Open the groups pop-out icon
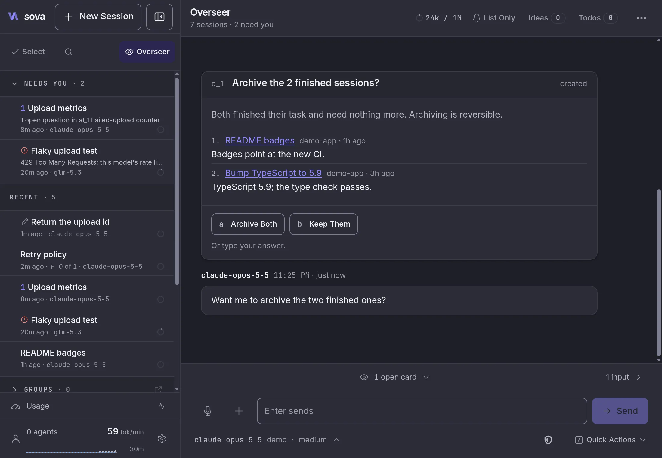This screenshot has height=458, width=662. click(158, 389)
